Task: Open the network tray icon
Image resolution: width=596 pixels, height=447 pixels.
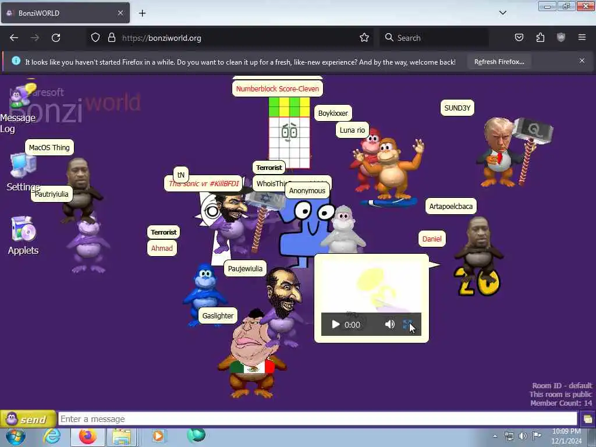Action: (x=509, y=437)
